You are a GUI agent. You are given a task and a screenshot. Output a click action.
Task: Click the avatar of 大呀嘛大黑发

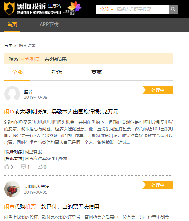click(12, 189)
